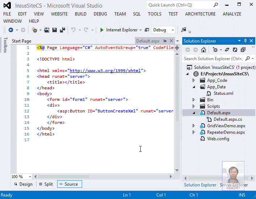Open the BUILD menu
Screen dimensions: 256x199
point(80,14)
